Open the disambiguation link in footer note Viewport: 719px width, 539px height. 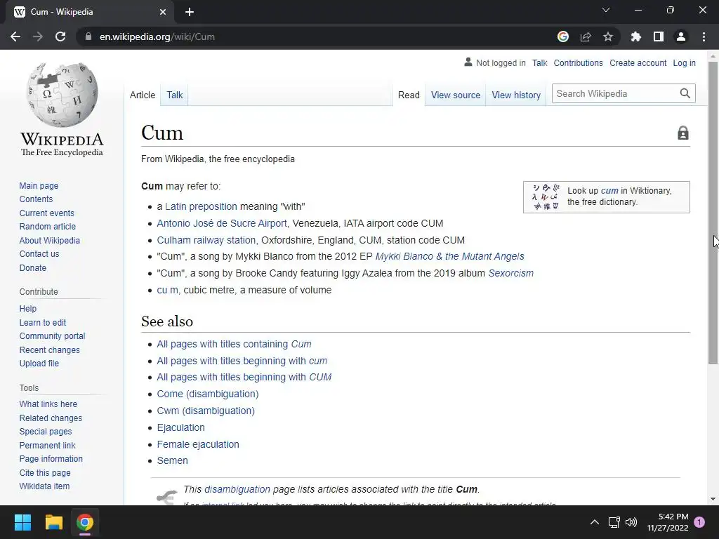click(237, 489)
